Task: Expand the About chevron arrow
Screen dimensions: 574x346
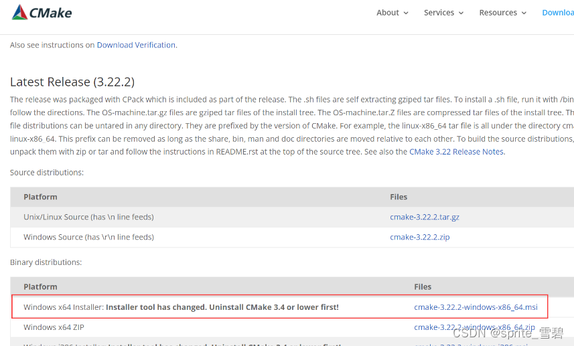Action: (406, 13)
